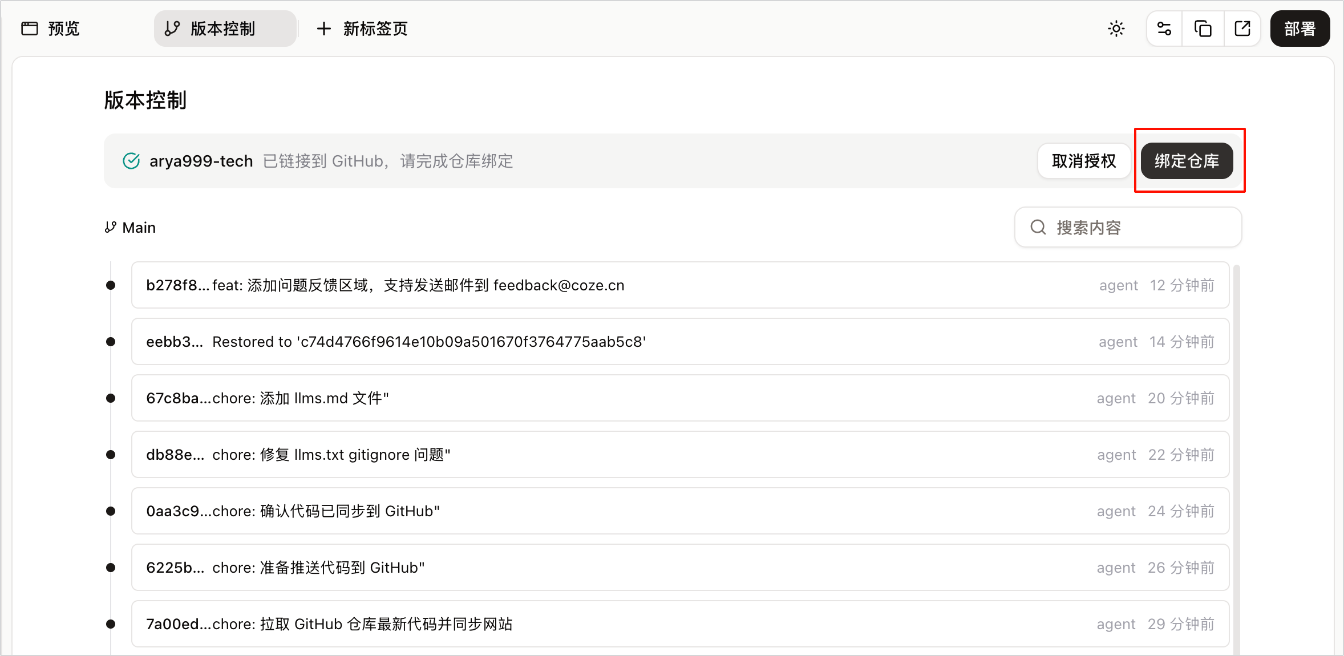Image resolution: width=1344 pixels, height=656 pixels.
Task: Click the plus icon for new tab
Action: (323, 29)
